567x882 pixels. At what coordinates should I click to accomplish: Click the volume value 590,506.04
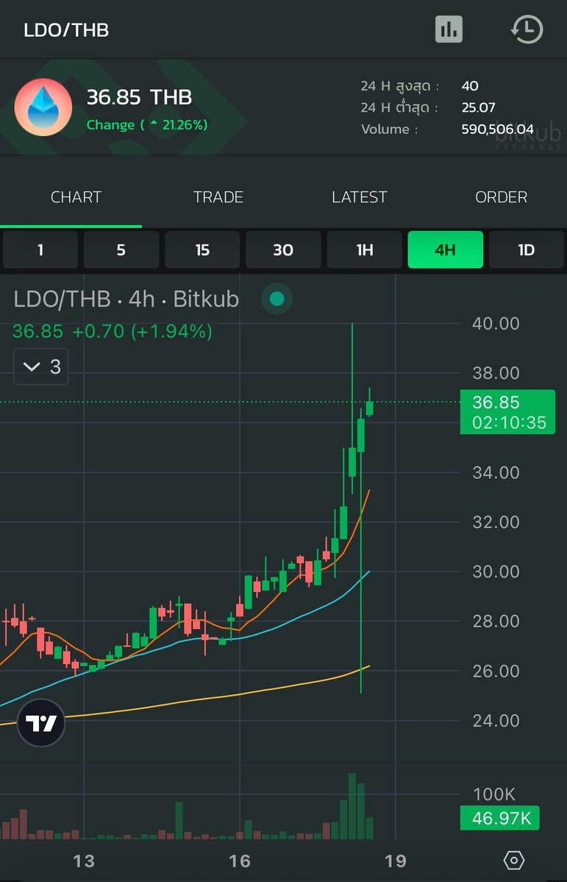point(497,129)
